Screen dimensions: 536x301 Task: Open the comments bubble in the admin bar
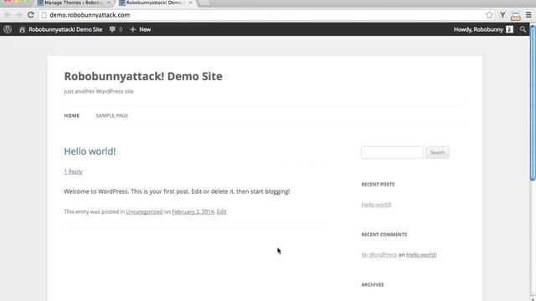point(112,29)
